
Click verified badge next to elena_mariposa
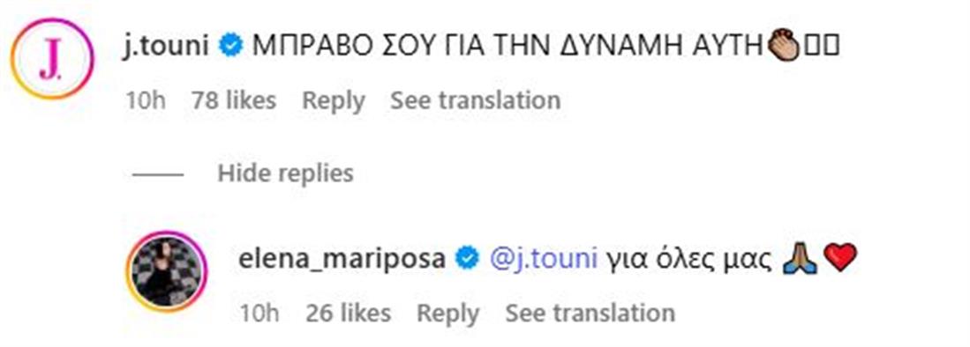click(x=467, y=259)
